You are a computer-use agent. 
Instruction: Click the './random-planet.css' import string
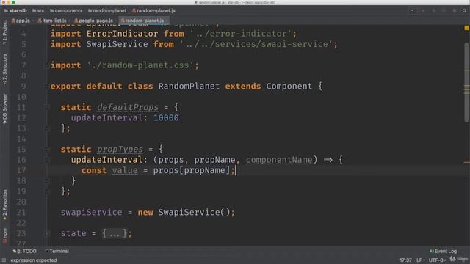pyautogui.click(x=140, y=65)
